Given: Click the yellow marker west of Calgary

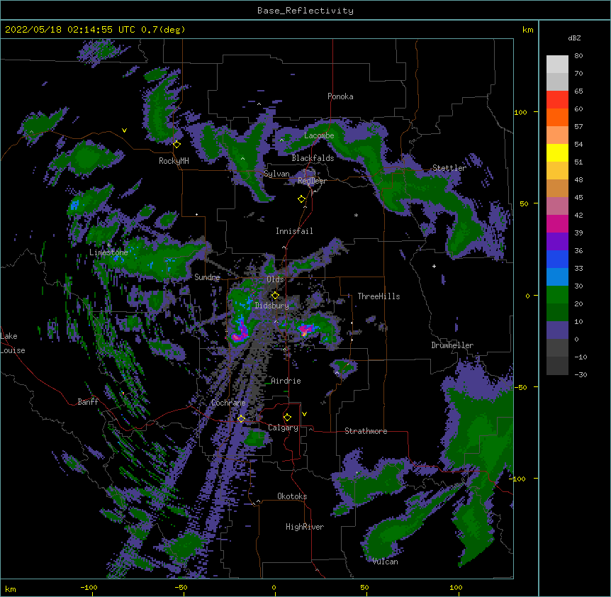Looking at the screenshot, I should 241,418.
